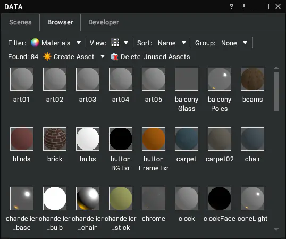This screenshot has height=239, width=286.
Task: Pin the DATA panel with pin icon
Action: 243,6
